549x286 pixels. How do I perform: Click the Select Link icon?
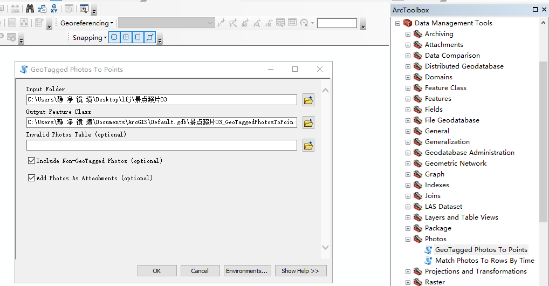(x=245, y=23)
